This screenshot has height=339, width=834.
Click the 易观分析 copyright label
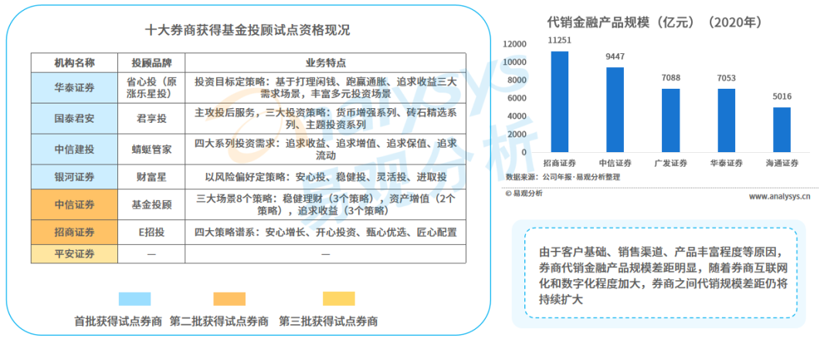coord(524,194)
